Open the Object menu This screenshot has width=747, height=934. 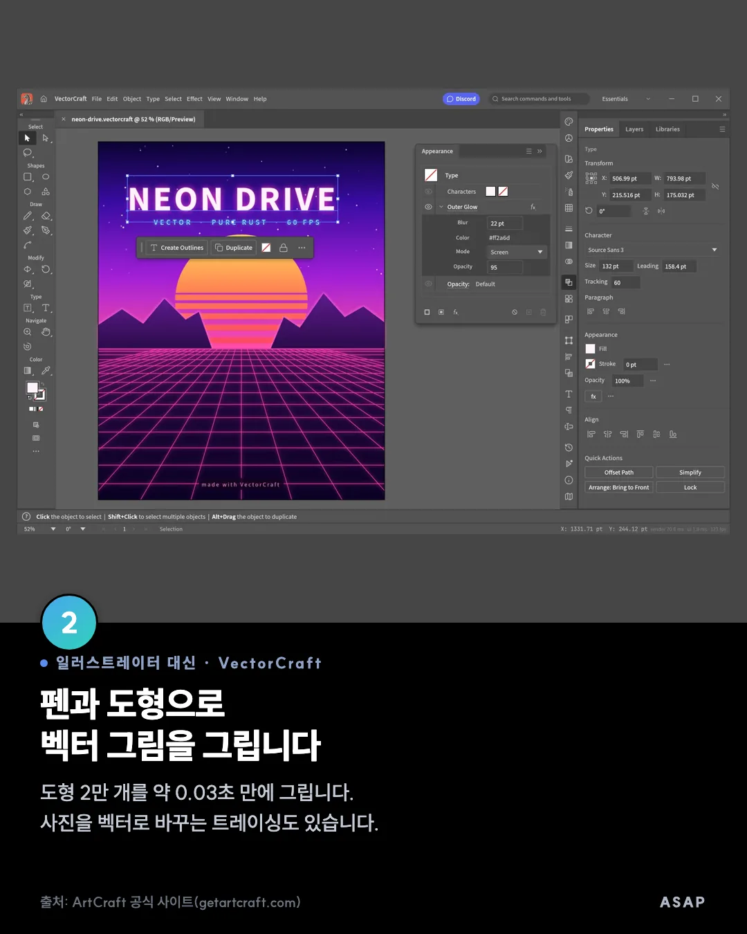(132, 99)
